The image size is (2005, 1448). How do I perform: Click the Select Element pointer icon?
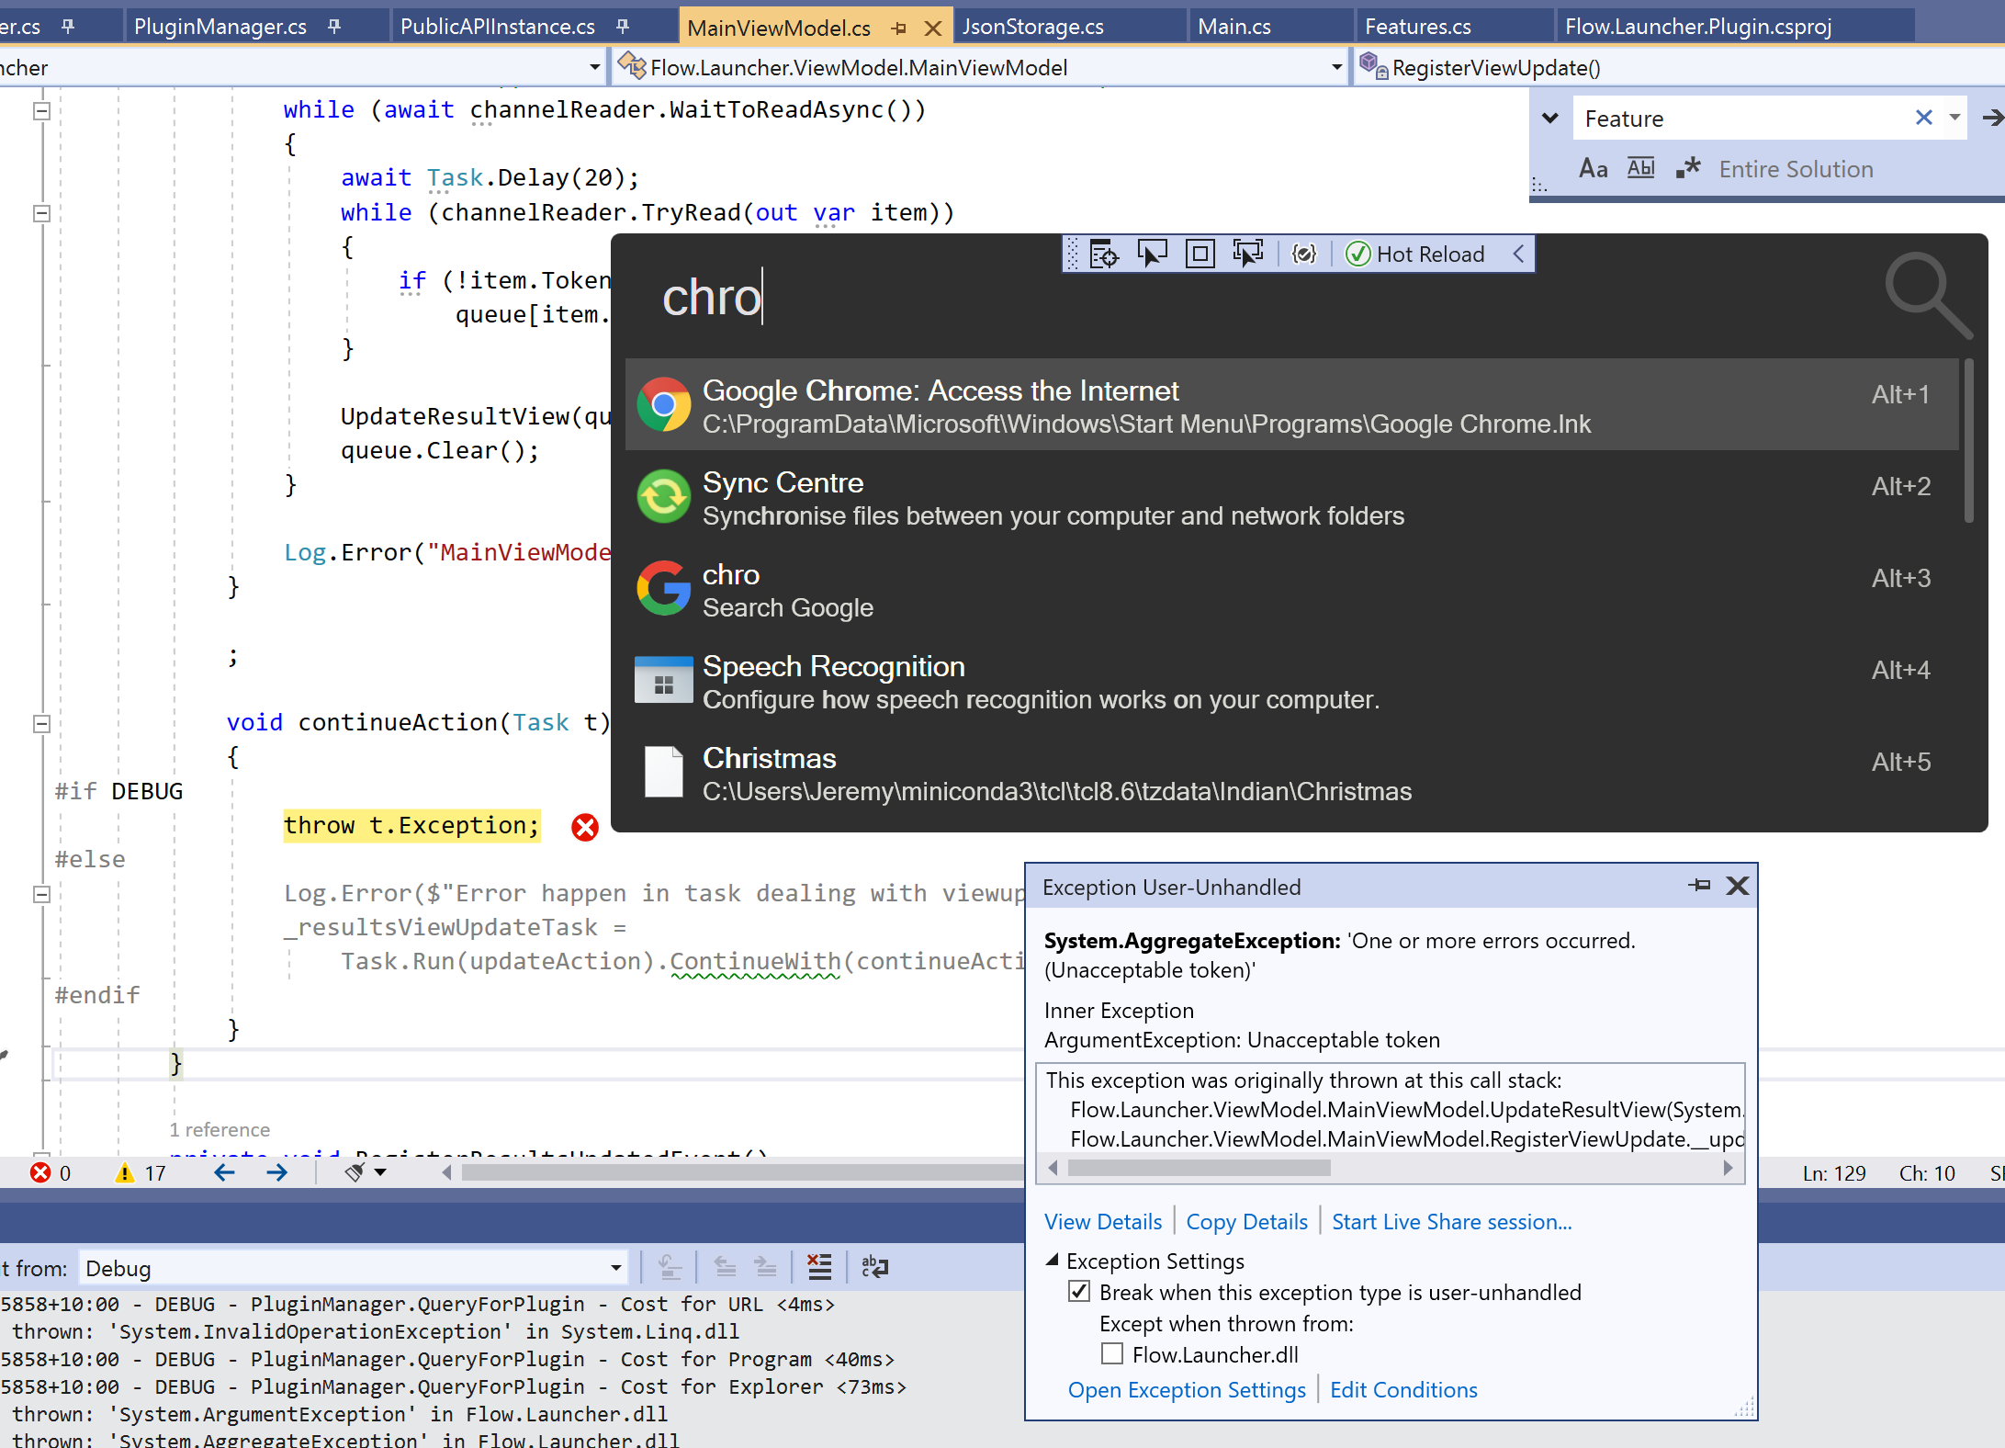coord(1152,254)
